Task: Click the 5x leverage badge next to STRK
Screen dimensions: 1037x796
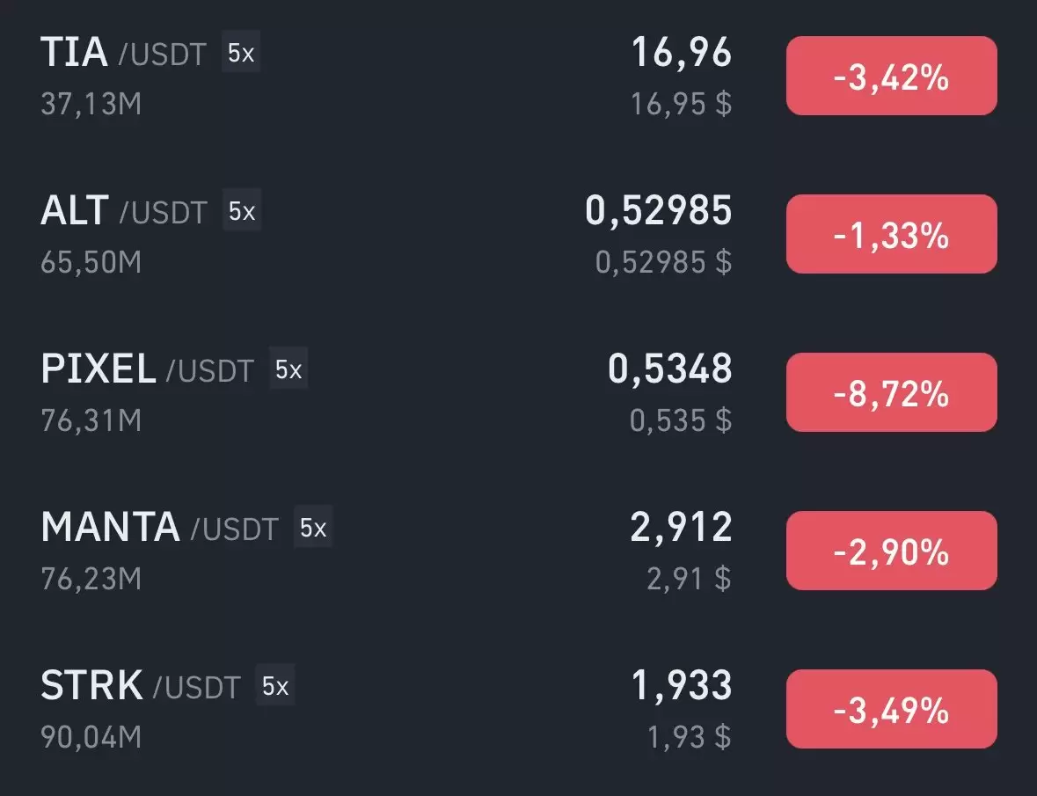Action: click(x=275, y=684)
